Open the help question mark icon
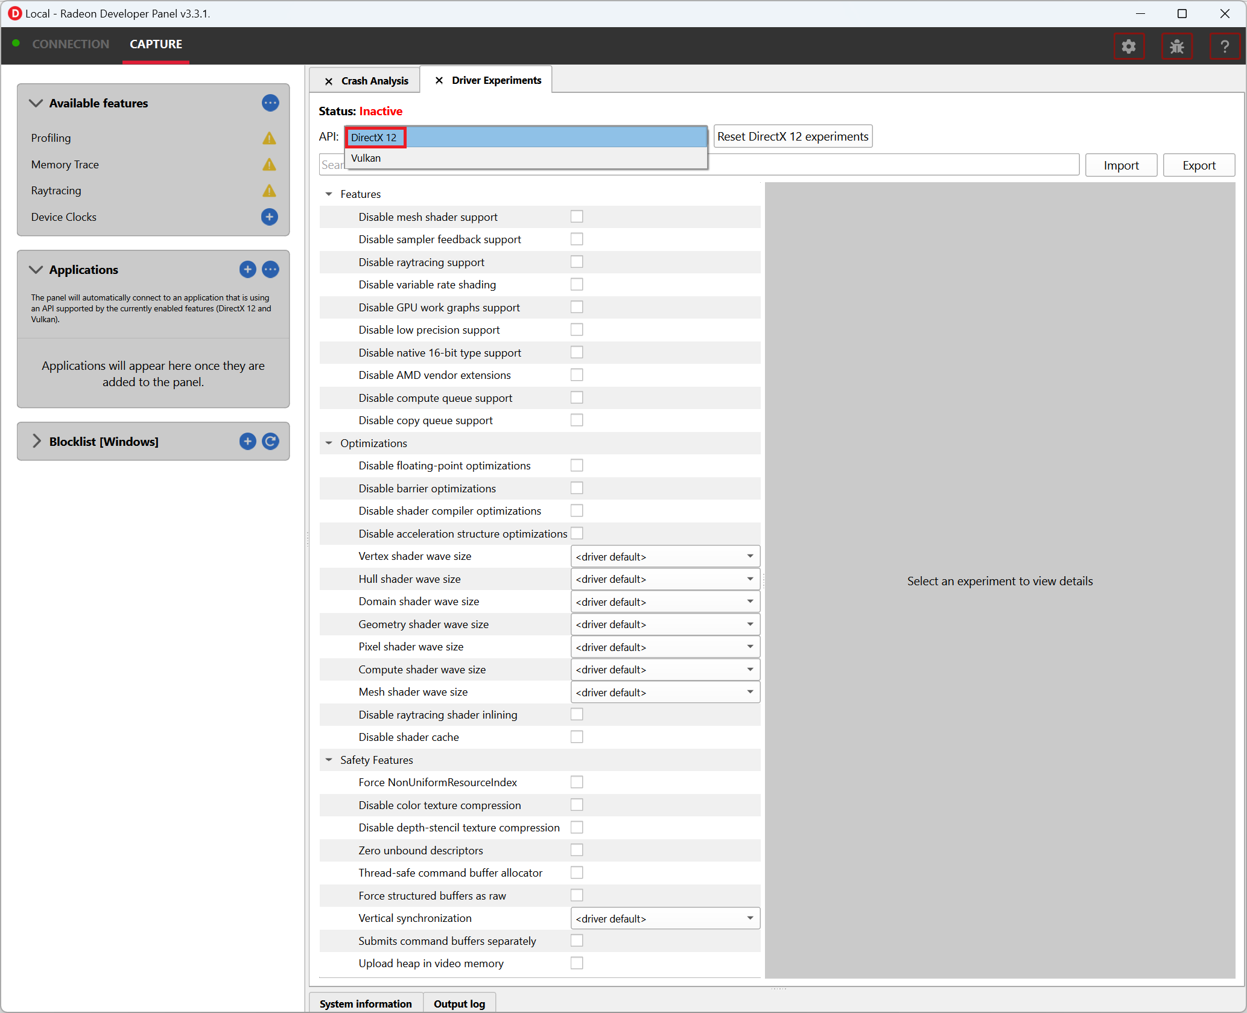 [1224, 46]
